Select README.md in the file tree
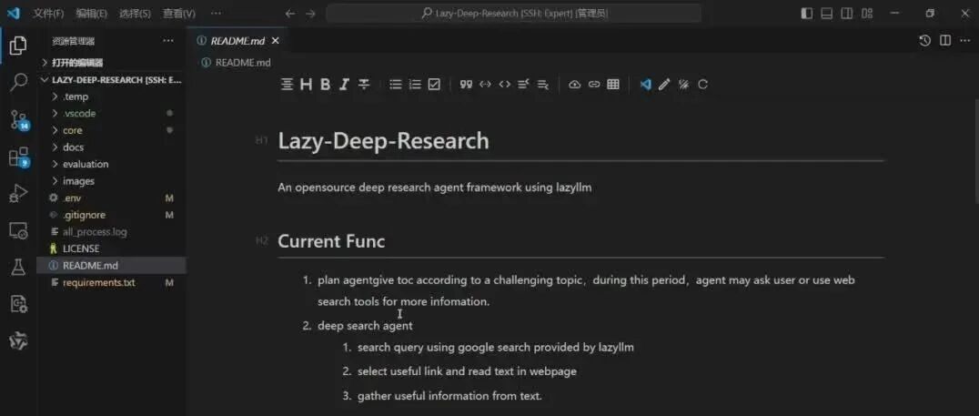979x416 pixels. (111, 266)
